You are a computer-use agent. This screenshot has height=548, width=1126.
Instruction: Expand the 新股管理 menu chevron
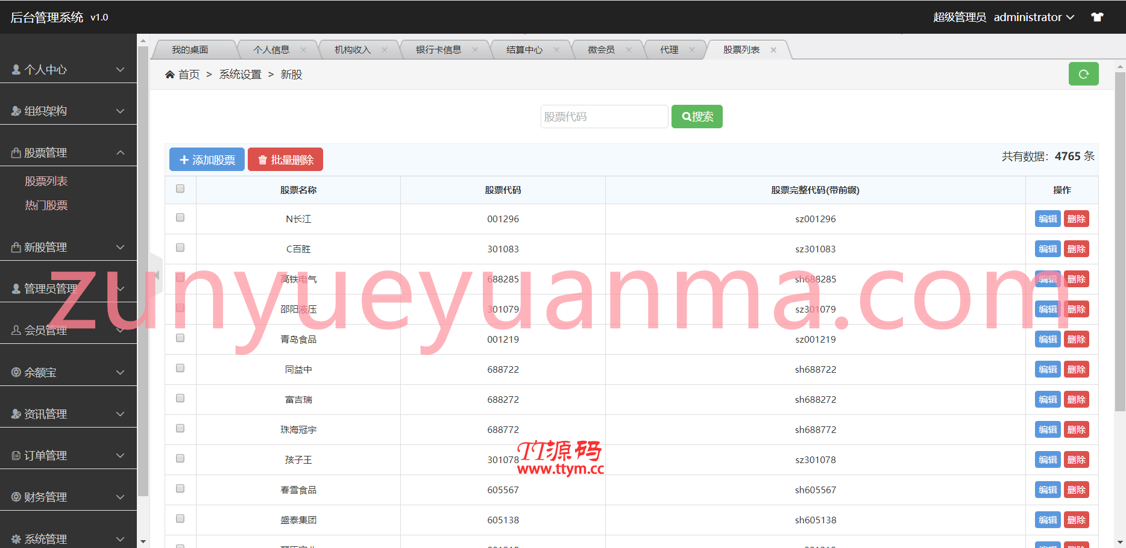click(x=121, y=248)
